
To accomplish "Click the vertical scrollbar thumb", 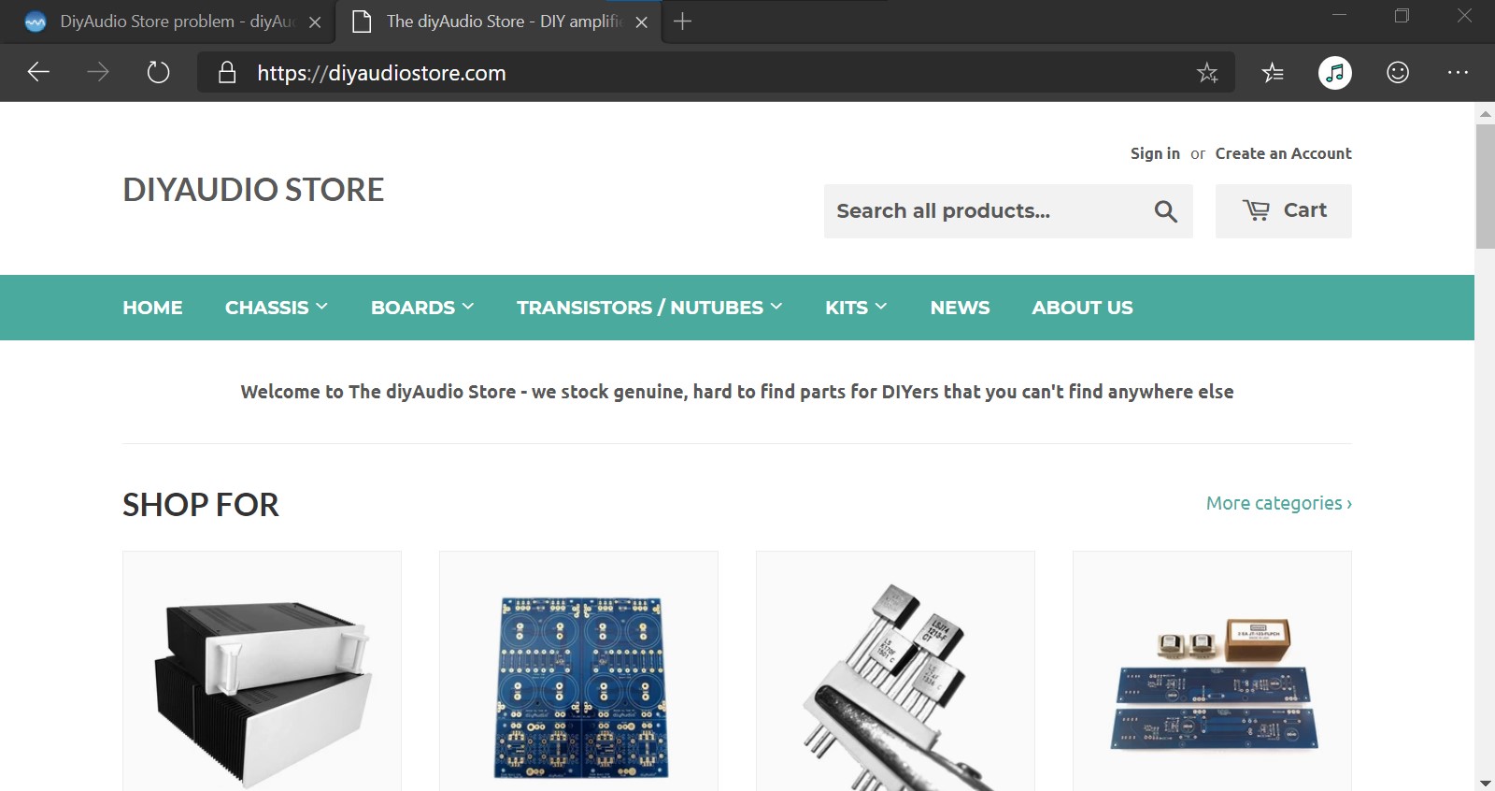I will 1485,186.
